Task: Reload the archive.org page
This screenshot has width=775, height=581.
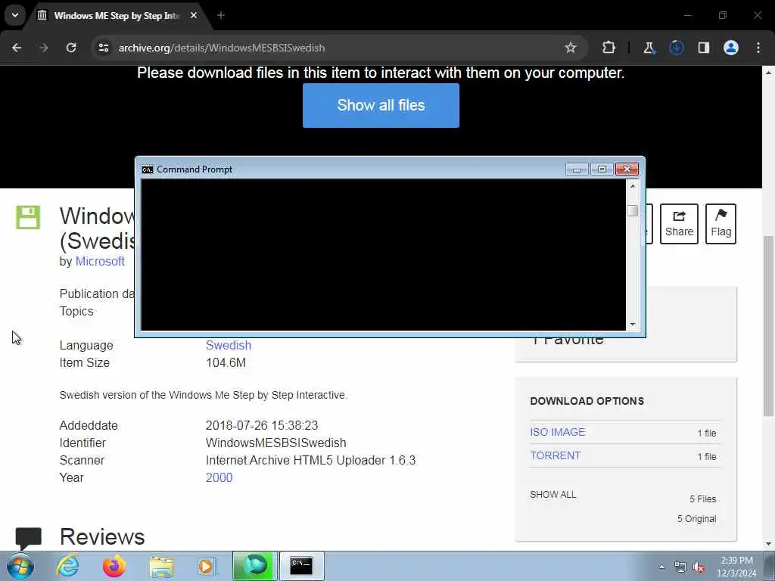Action: point(71,48)
